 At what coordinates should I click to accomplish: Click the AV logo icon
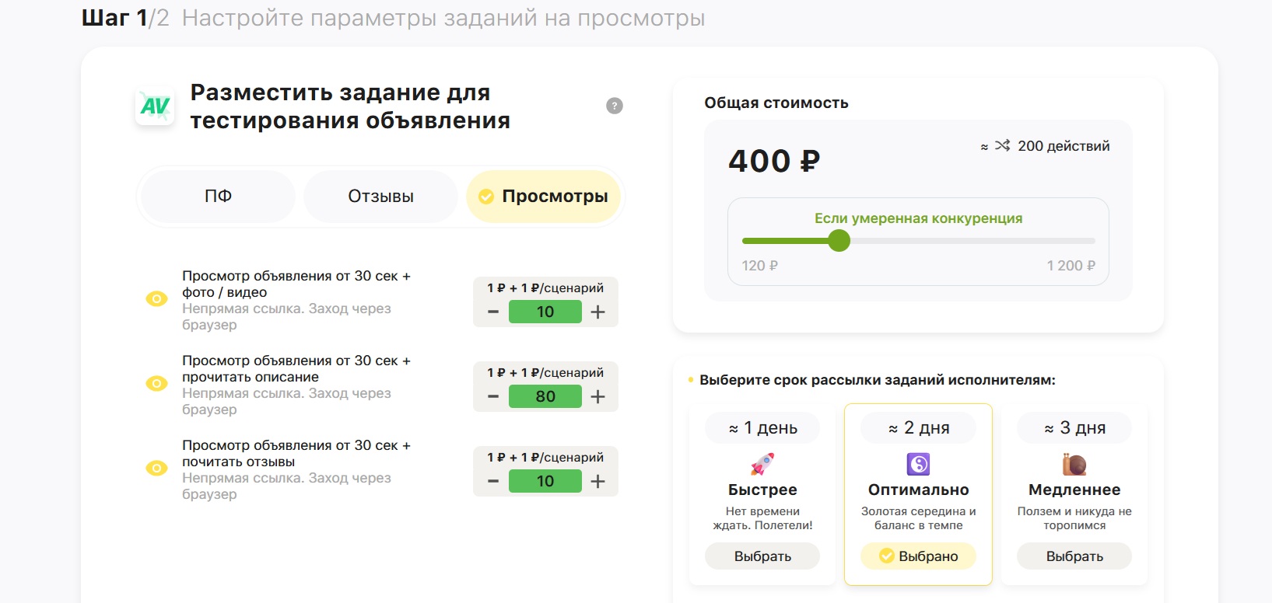(x=155, y=106)
